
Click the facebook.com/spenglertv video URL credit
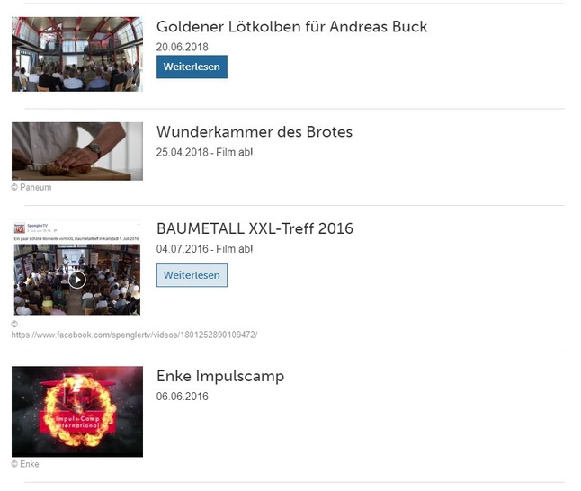coord(134,335)
